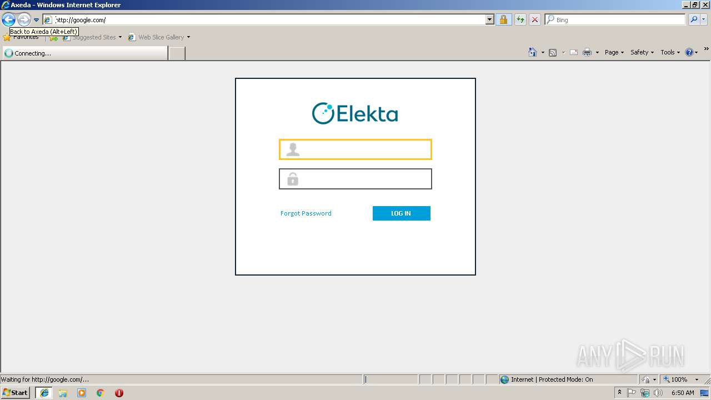
Task: Open Home button dropdown arrow
Action: (x=543, y=52)
